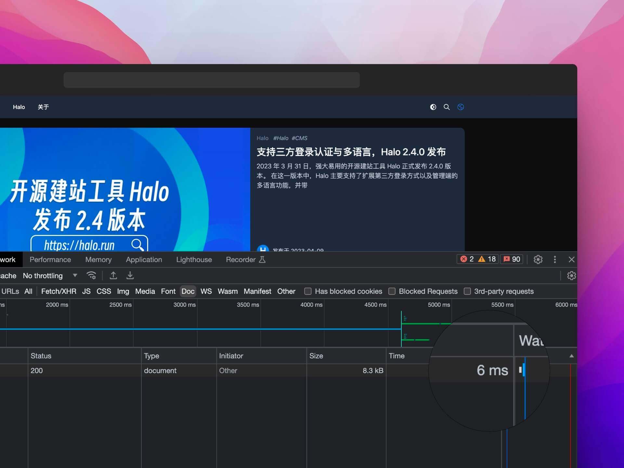
Task: Click the Import HAR upload icon
Action: click(113, 276)
